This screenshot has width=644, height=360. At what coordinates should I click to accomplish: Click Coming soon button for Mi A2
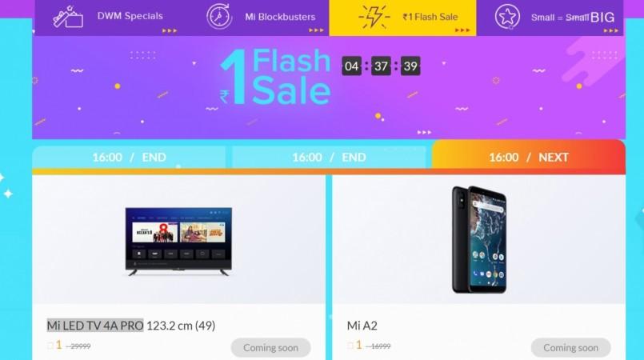coord(571,348)
